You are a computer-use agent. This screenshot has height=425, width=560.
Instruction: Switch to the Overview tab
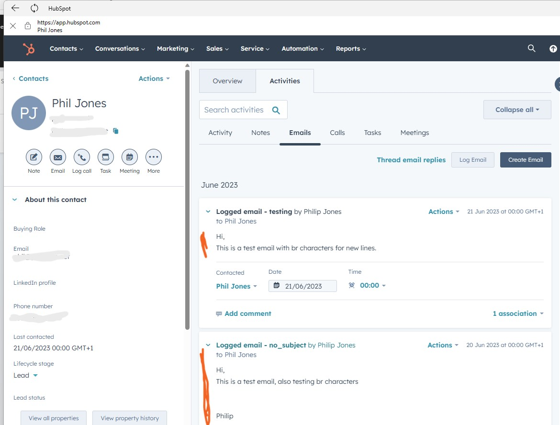pyautogui.click(x=227, y=81)
